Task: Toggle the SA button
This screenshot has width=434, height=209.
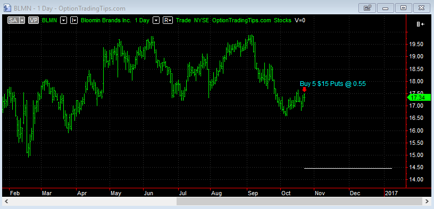Action: click(x=13, y=20)
